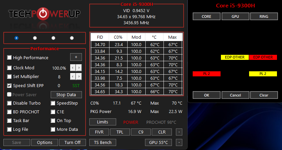
Task: Click the red PL 2 indicator
Action: [x=206, y=74]
